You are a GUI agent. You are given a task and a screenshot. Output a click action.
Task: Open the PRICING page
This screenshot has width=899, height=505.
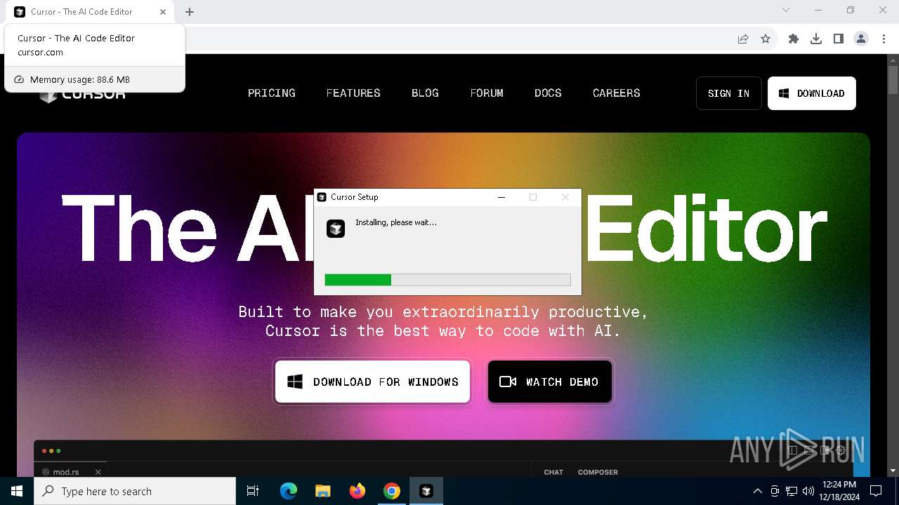pos(272,93)
